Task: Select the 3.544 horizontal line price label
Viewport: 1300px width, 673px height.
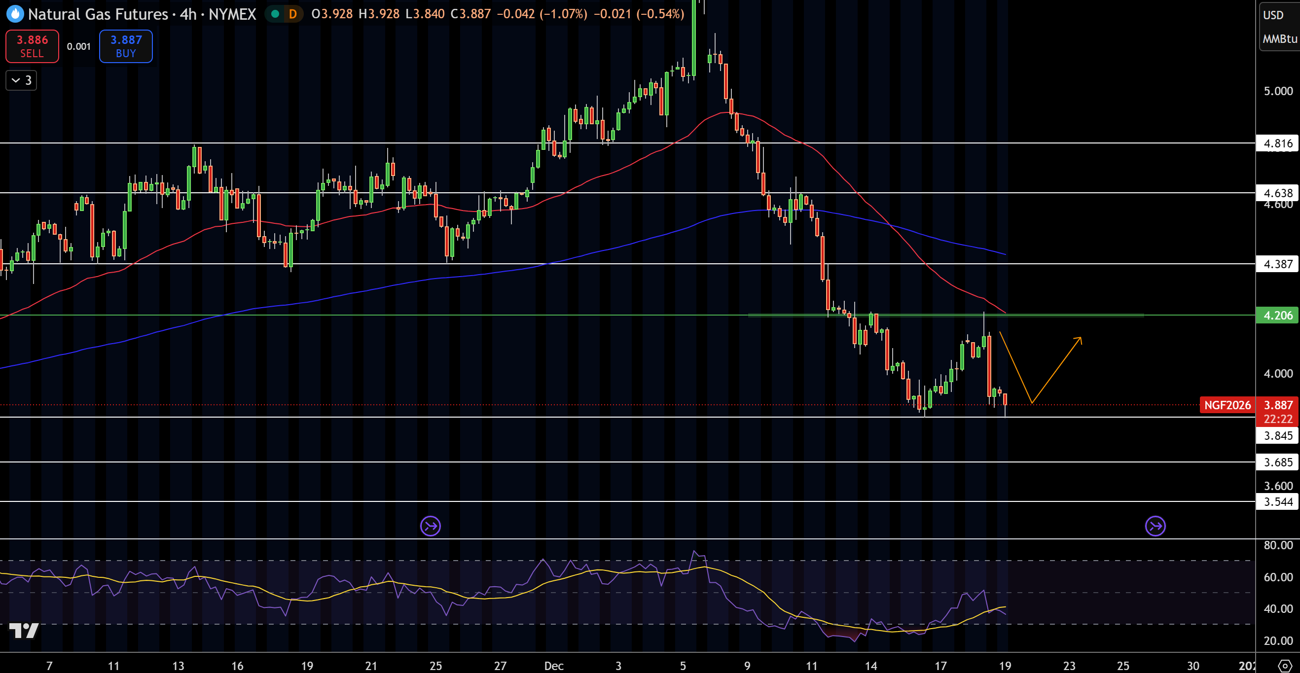Action: (x=1277, y=501)
